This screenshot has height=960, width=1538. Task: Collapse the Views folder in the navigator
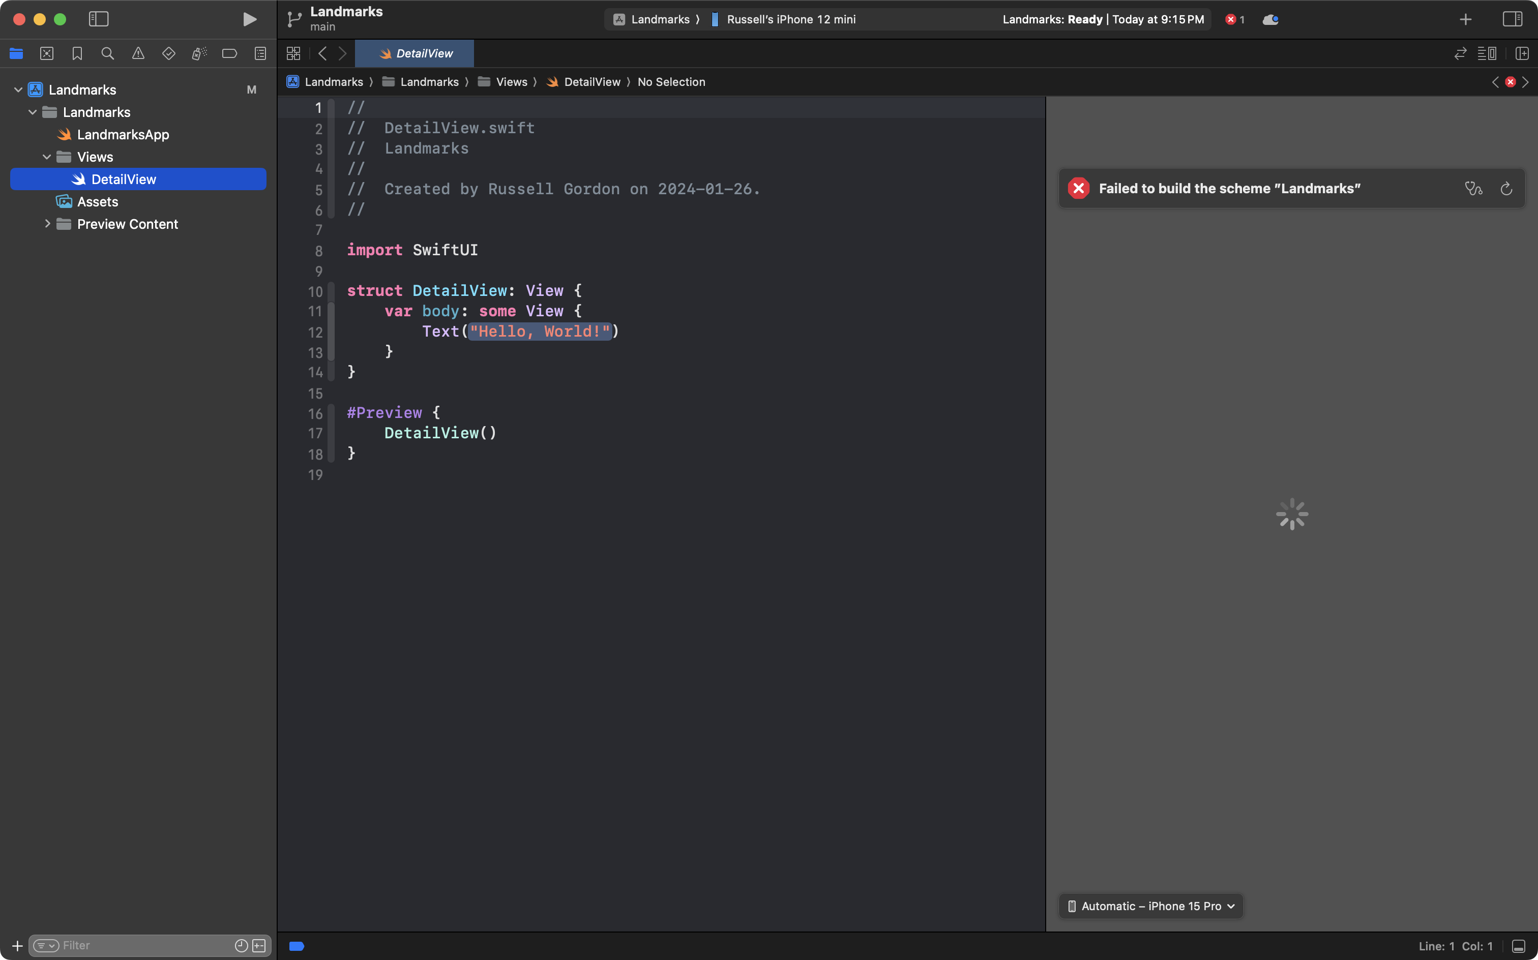click(x=46, y=157)
